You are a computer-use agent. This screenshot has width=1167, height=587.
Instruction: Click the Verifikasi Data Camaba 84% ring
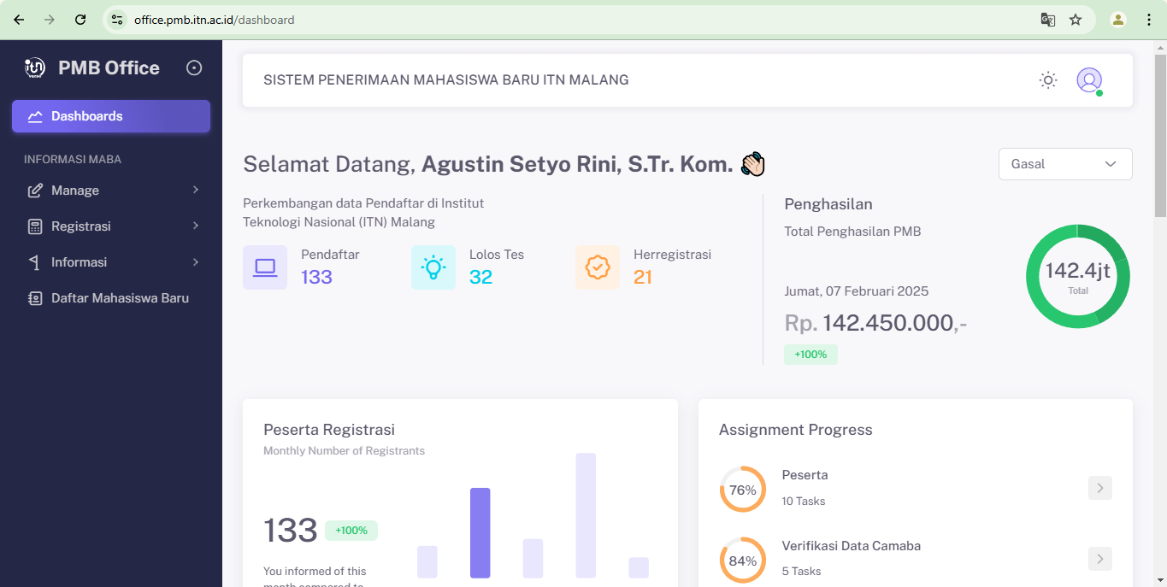click(743, 561)
